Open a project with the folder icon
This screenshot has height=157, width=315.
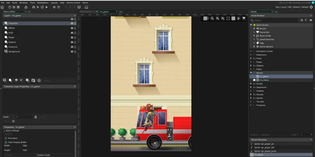click(14, 7)
